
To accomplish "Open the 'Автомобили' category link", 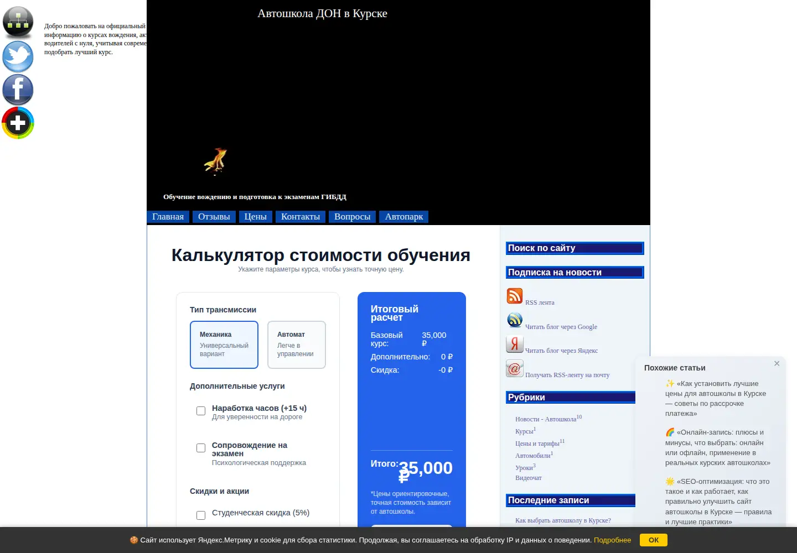I will 533,456.
